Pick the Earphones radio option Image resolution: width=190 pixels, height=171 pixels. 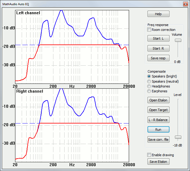coord(149,91)
